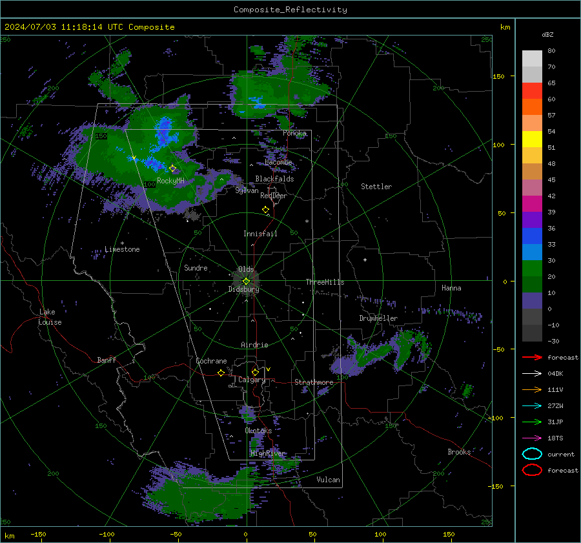Viewport: 581px width, 543px height.
Task: Click the Olds label
Action: 246,269
